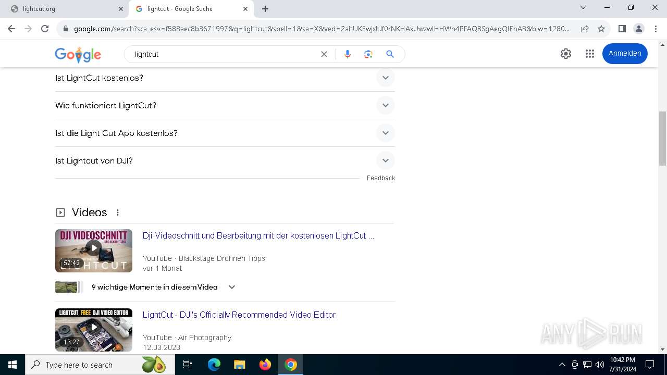Close the lightcut.org tab
Image resolution: width=667 pixels, height=375 pixels.
coord(121,9)
